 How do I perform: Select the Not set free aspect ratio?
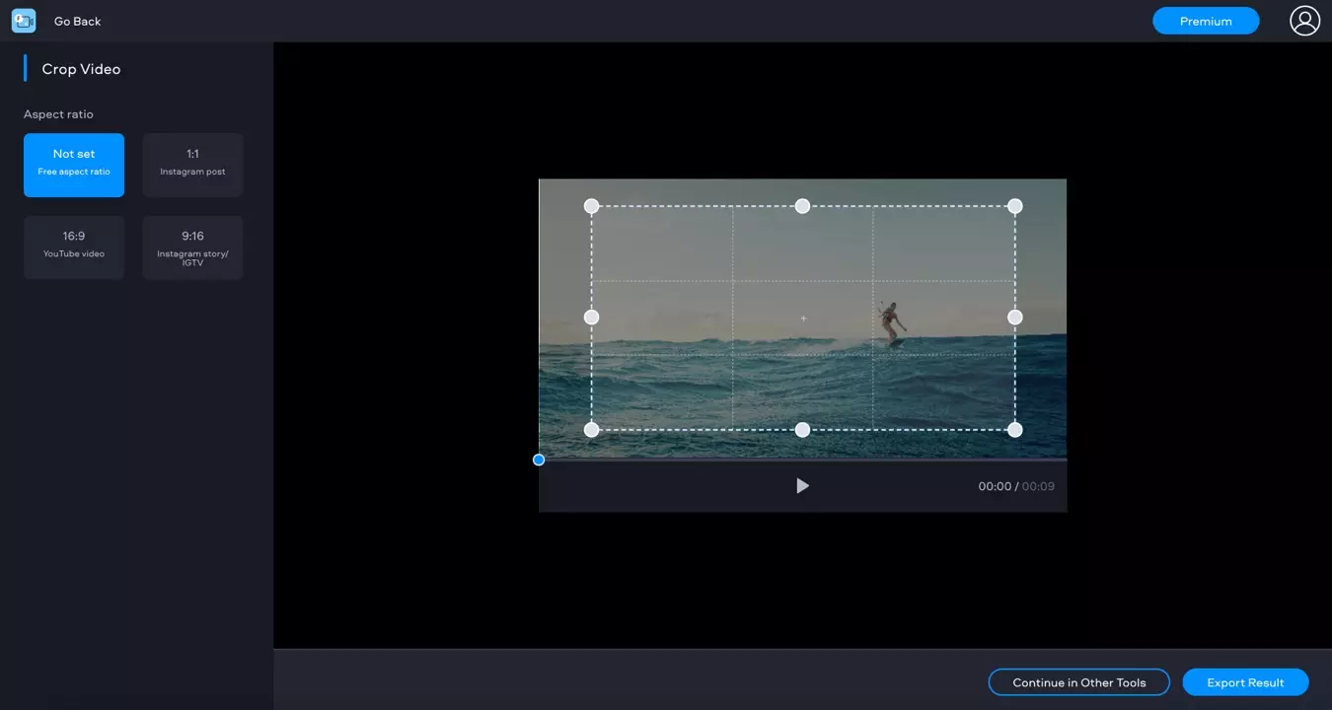[x=74, y=165]
